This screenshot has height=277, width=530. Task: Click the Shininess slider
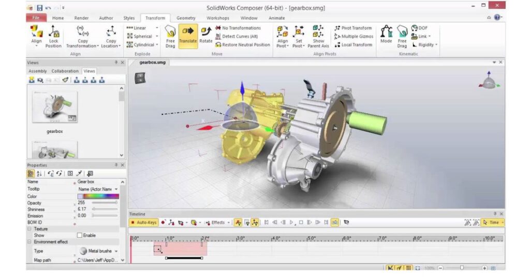tap(105, 209)
